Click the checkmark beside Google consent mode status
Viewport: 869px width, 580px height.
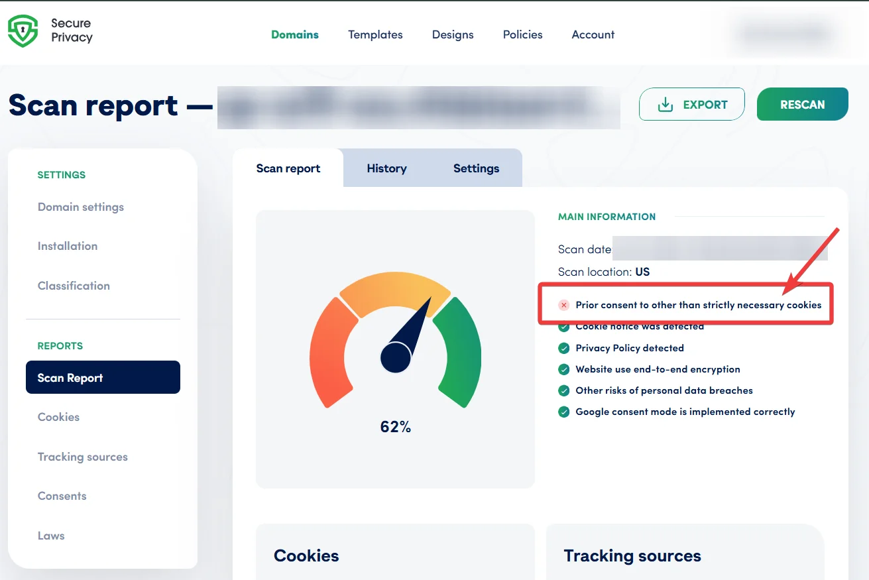pyautogui.click(x=563, y=412)
